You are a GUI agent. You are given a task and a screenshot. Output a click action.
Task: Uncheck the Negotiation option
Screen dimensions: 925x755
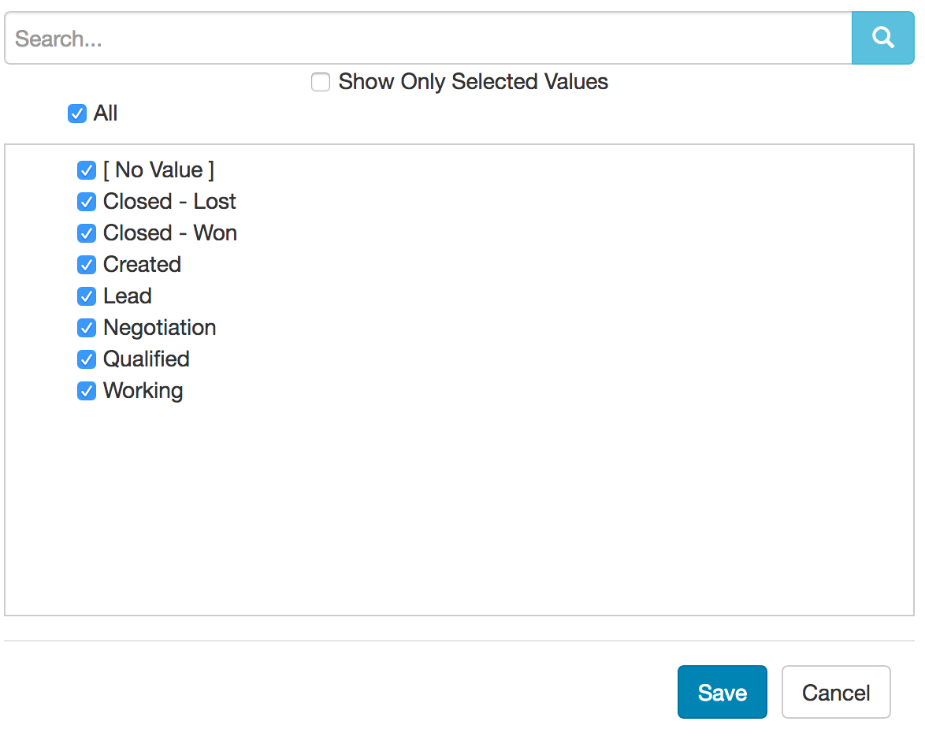click(87, 328)
